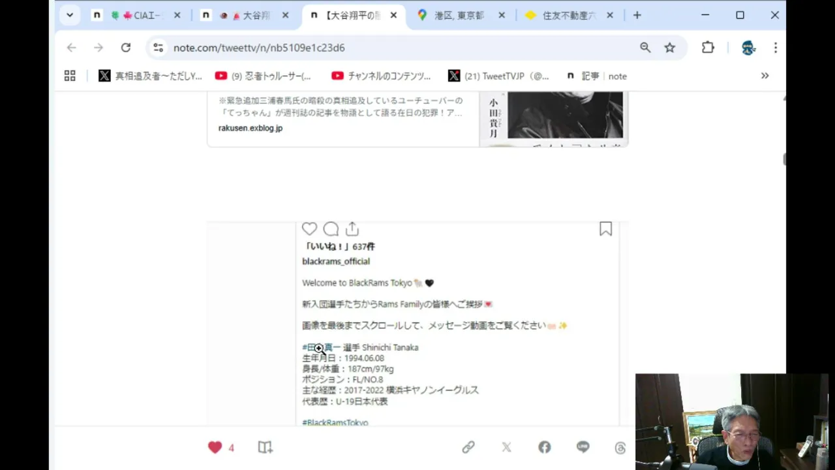Image resolution: width=835 pixels, height=470 pixels.
Task: Open the 忍者トゥルーサー YouTube bookmark
Action: [264, 76]
